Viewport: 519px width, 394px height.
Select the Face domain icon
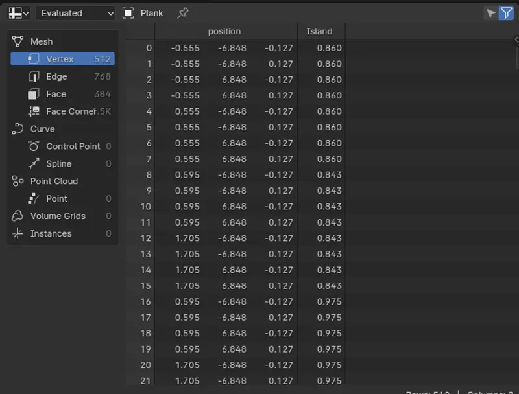(x=34, y=94)
